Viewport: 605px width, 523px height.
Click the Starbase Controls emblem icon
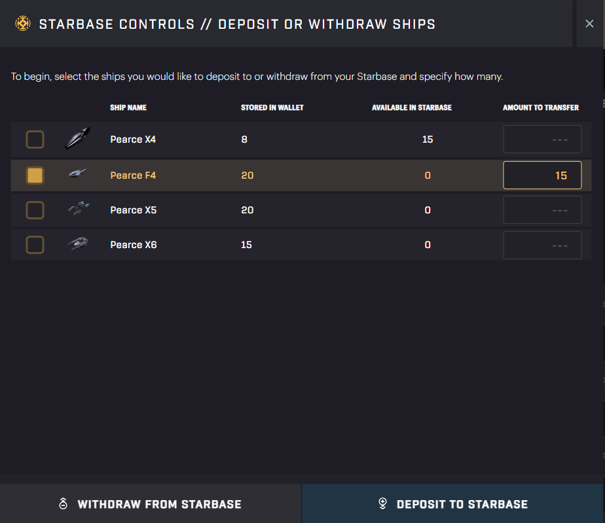[x=23, y=24]
